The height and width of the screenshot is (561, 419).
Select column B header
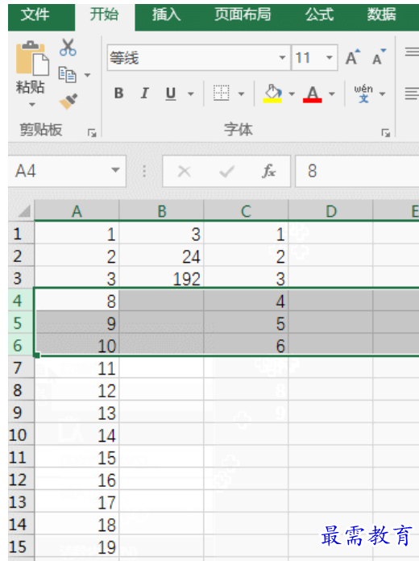pyautogui.click(x=162, y=211)
